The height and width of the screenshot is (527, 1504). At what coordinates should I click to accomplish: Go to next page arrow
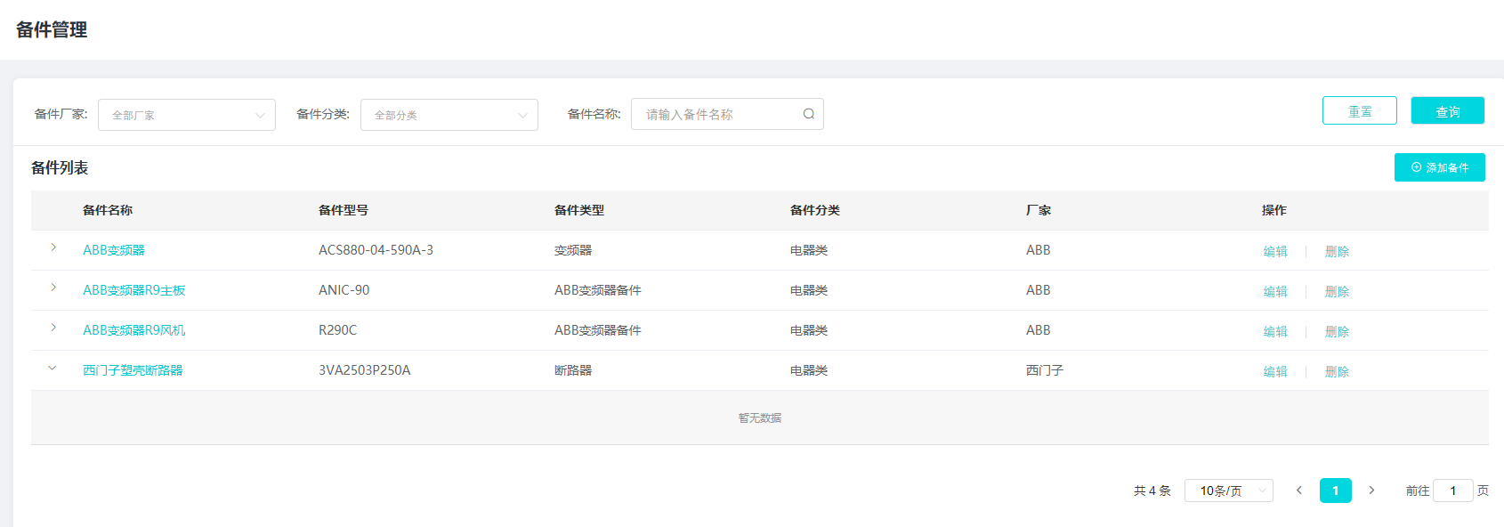(x=1371, y=491)
